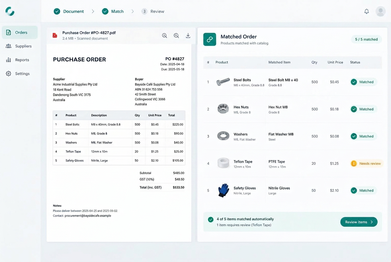Image resolution: width=391 pixels, height=262 pixels.
Task: Select the Match step
Action: [x=113, y=11]
